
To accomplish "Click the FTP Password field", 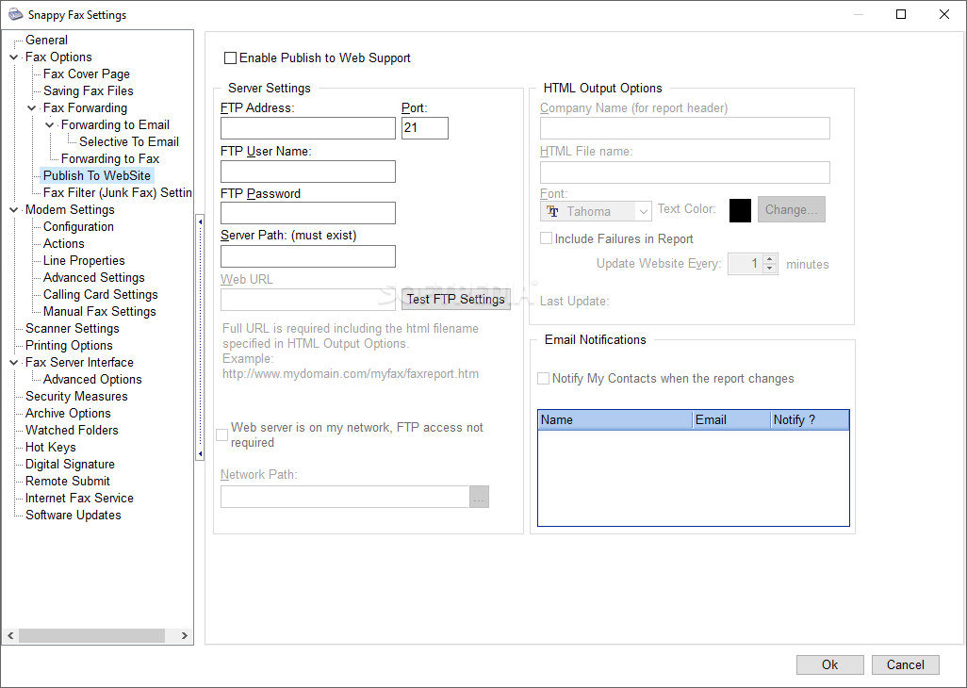I will pyautogui.click(x=308, y=213).
